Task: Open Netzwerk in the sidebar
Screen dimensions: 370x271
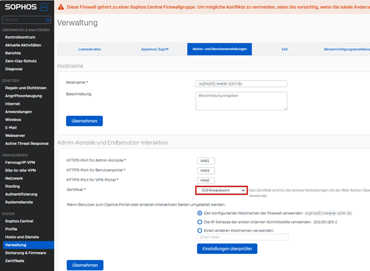Action: [x=14, y=178]
